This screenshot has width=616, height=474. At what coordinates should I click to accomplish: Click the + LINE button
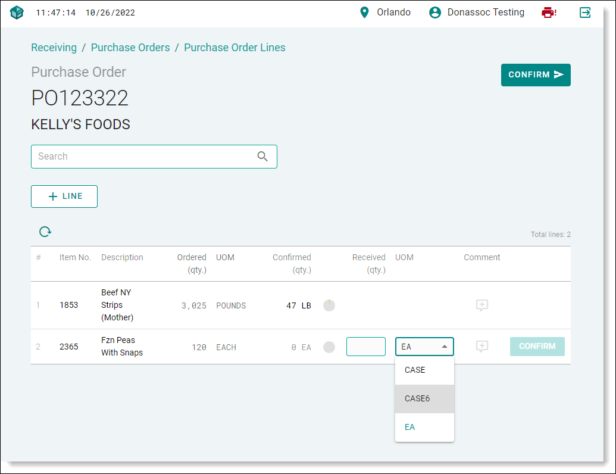point(64,197)
